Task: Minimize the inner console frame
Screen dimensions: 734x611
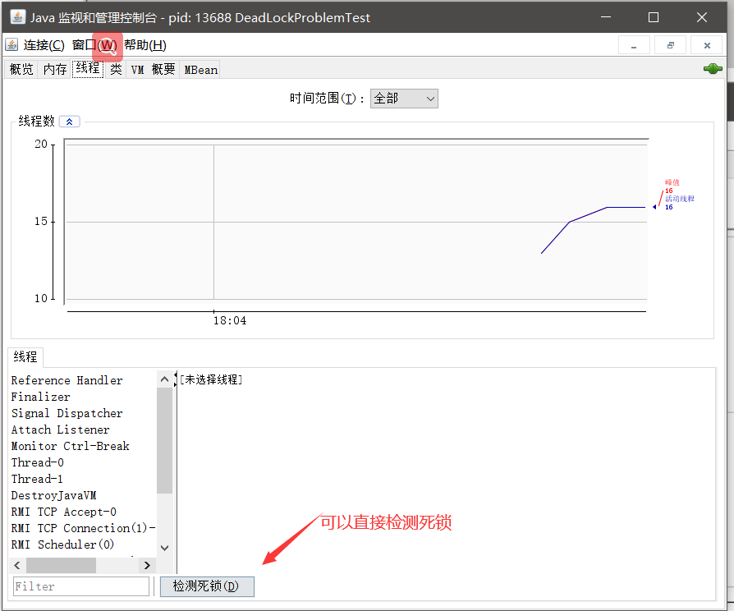Action: (x=634, y=45)
